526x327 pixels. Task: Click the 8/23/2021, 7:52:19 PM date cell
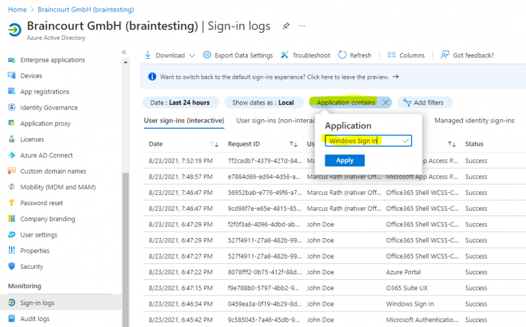point(181,161)
